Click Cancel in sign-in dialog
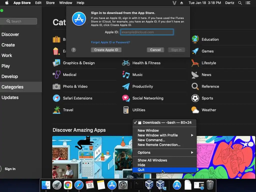256x192 pixels. click(155, 50)
